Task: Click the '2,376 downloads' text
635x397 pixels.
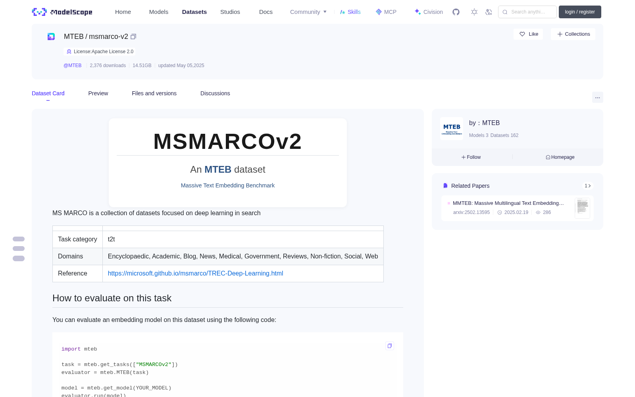Action: [x=108, y=66]
